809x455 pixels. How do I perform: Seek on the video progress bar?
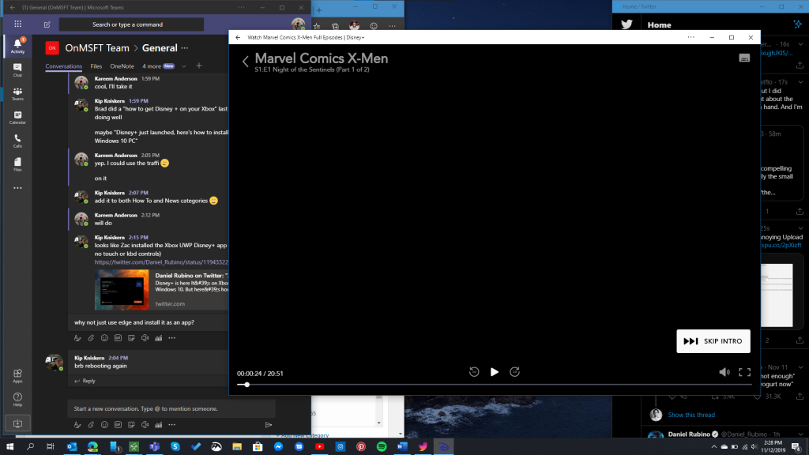pos(494,385)
